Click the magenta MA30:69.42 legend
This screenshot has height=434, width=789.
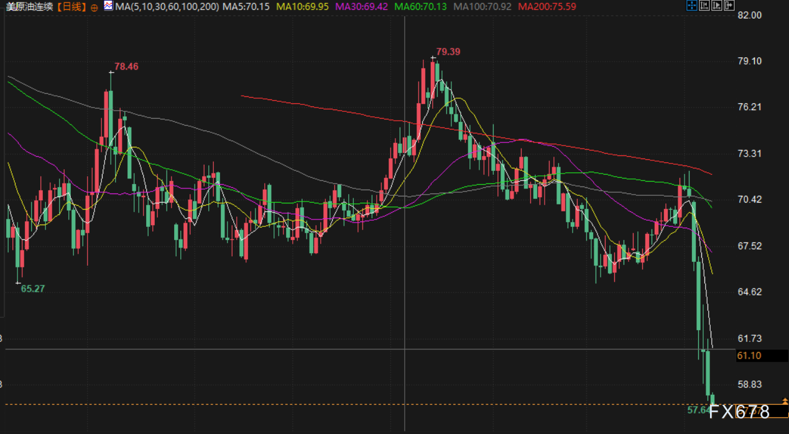point(362,7)
